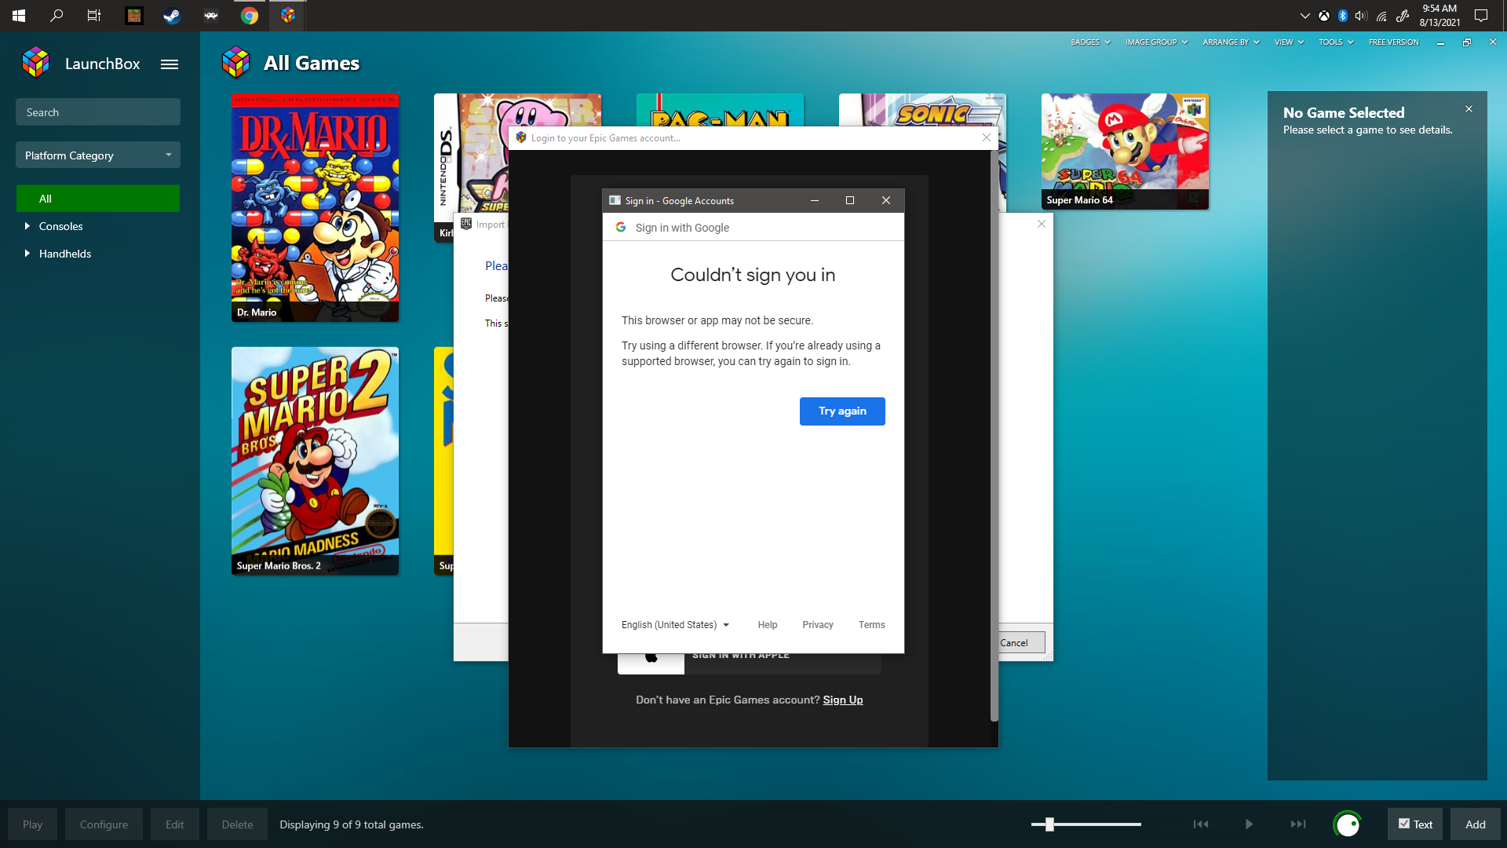Click the volume tray icon

(x=1361, y=16)
